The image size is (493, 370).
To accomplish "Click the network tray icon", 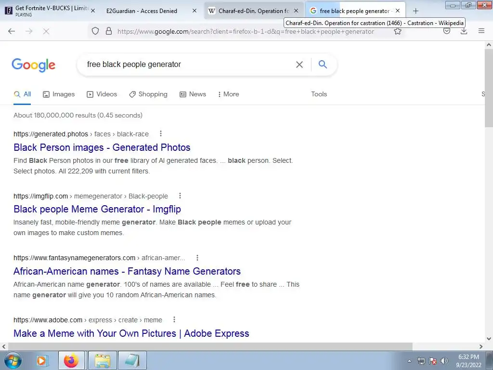I will 421,361.
